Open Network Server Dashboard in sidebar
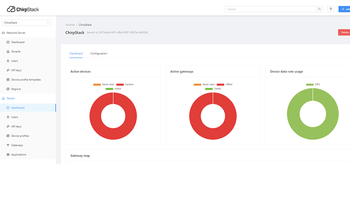The height and width of the screenshot is (213, 350). click(18, 42)
